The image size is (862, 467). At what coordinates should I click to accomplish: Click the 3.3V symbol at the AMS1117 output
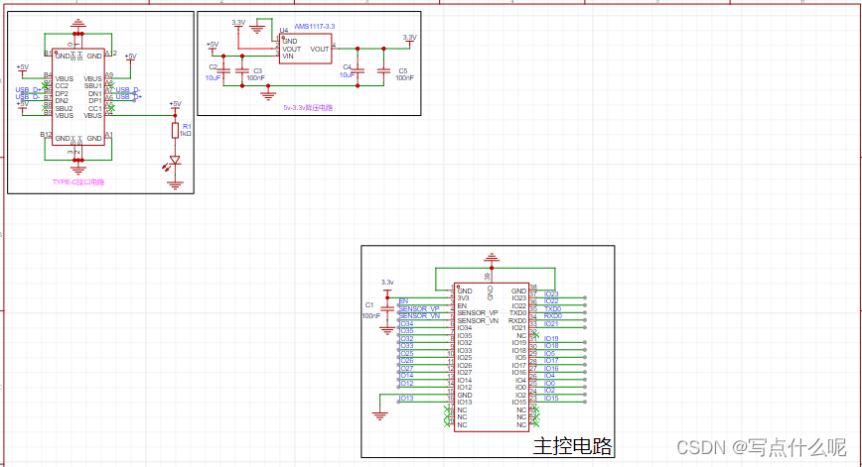(x=409, y=40)
